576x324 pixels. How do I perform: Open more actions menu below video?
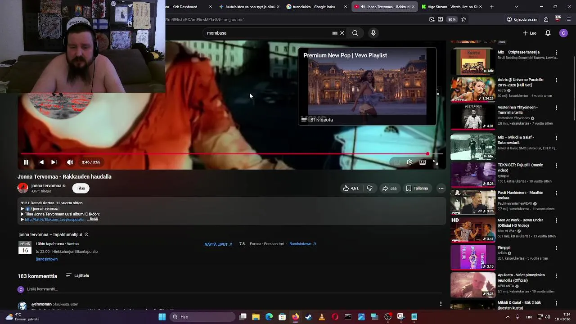[x=441, y=188]
